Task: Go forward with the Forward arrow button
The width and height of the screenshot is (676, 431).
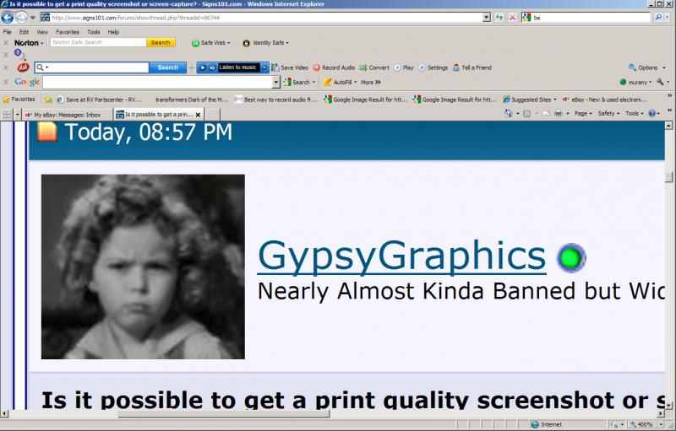Action: pos(21,18)
